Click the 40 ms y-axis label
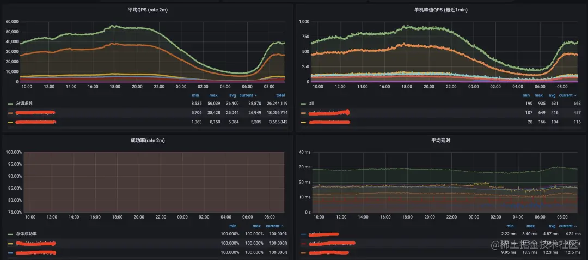The width and height of the screenshot is (588, 260). (304, 152)
